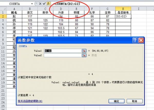The width and height of the screenshot is (154, 110).
Task: Click cell 121 in 语文 column
Action: [x=30, y=28]
